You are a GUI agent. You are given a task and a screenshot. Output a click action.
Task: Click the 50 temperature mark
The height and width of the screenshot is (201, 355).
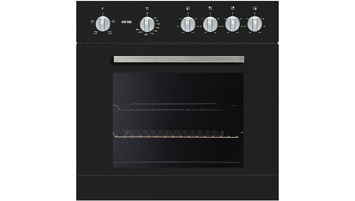point(155,18)
